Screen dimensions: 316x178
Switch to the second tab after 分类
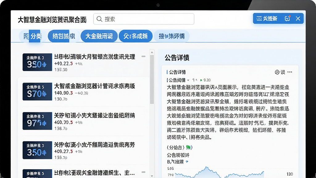63,36
